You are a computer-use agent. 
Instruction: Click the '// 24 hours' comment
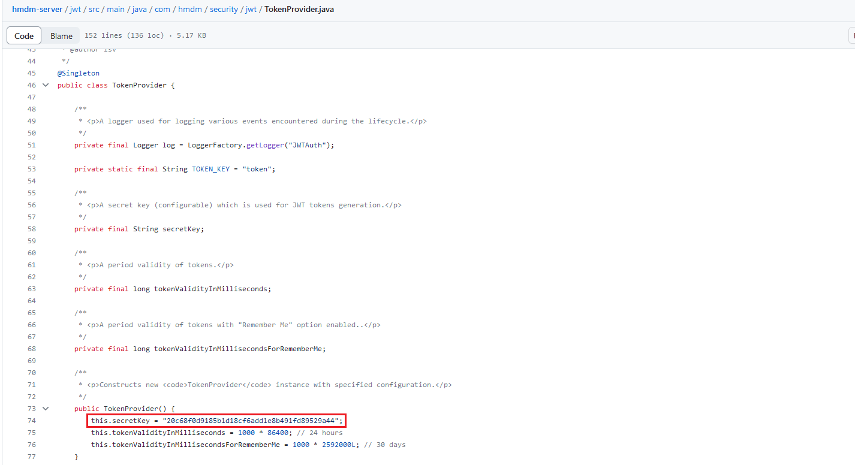320,433
